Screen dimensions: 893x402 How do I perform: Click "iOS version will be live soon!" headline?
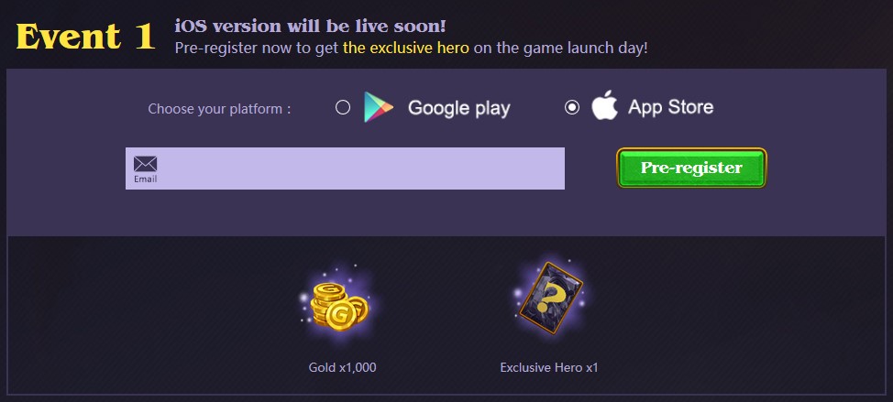[311, 27]
